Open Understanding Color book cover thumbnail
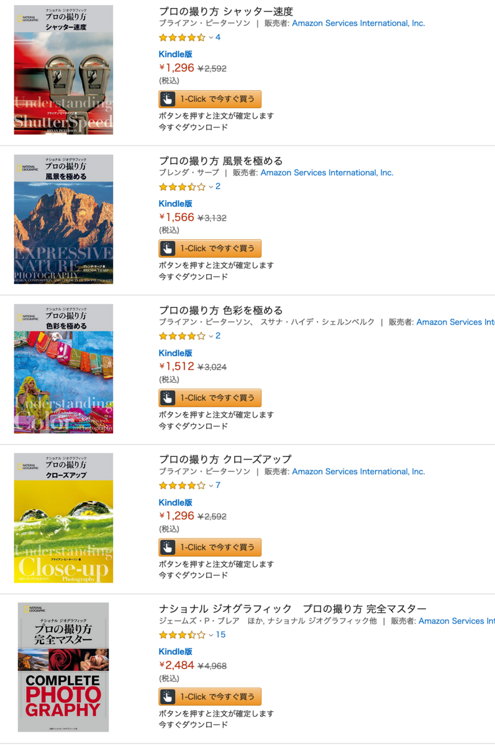This screenshot has height=746, width=495. (x=63, y=369)
